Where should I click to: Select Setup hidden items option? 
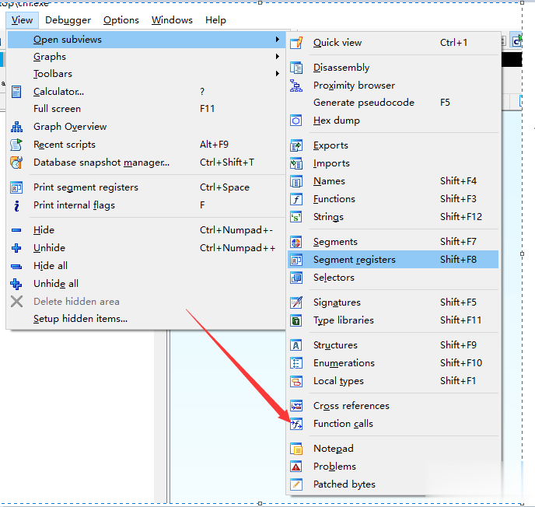tap(80, 319)
